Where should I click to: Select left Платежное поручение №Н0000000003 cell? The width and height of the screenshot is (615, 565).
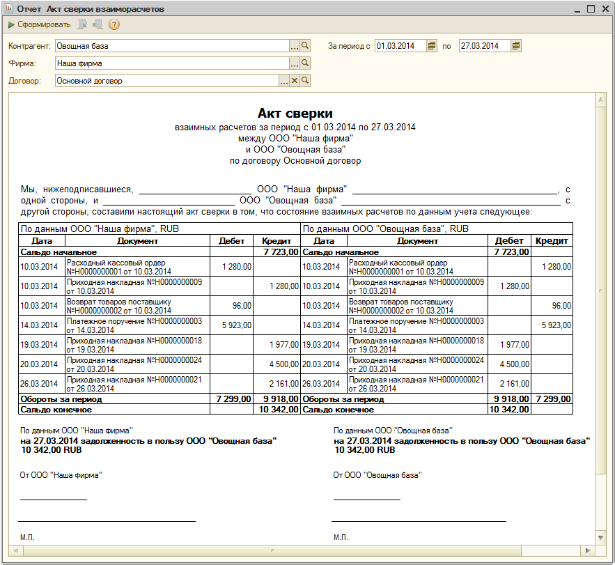pos(137,325)
